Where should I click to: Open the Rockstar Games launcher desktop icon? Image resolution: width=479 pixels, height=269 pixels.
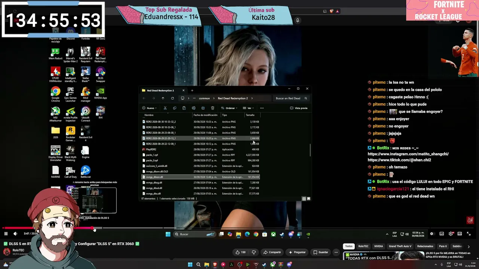pyautogui.click(x=70, y=134)
